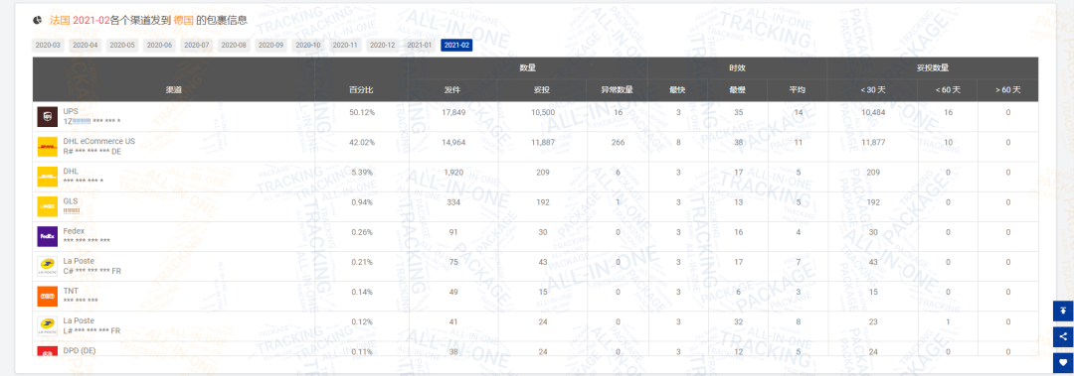
Task: Click the 渠道 column header
Action: [x=173, y=89]
